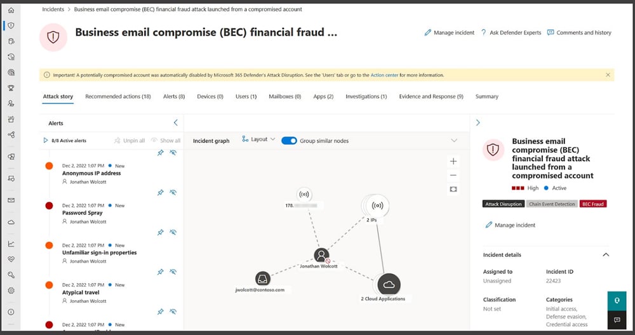Toggle Group similar nodes switch
Image resolution: width=635 pixels, height=335 pixels.
click(289, 140)
